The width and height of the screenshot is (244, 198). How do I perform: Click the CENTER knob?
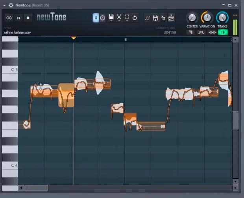[x=192, y=18]
